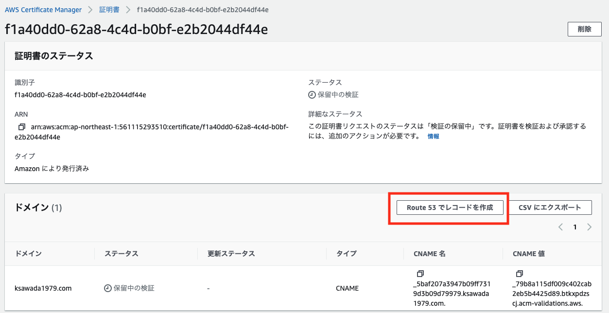Click the ドメイン column header
Viewport: 609px width, 313px height.
[28, 254]
